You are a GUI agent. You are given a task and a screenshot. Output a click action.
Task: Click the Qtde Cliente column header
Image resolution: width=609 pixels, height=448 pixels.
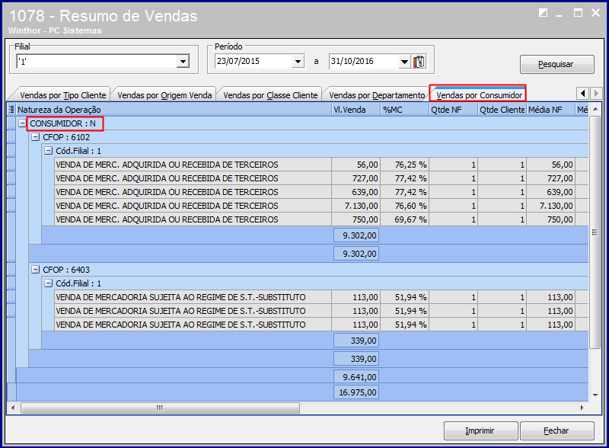502,110
